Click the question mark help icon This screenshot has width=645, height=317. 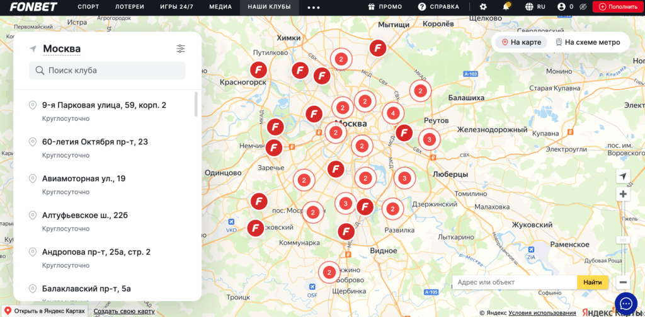pyautogui.click(x=421, y=6)
